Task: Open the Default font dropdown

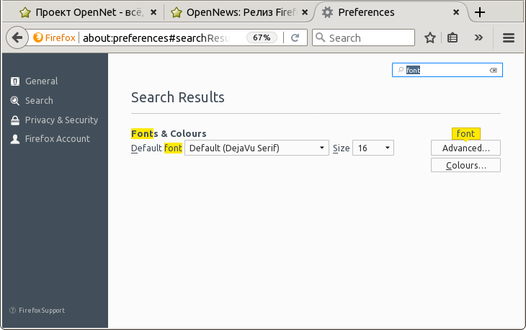Action: tap(257, 148)
